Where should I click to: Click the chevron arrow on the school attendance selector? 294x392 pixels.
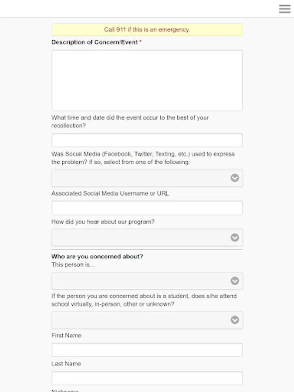(235, 320)
